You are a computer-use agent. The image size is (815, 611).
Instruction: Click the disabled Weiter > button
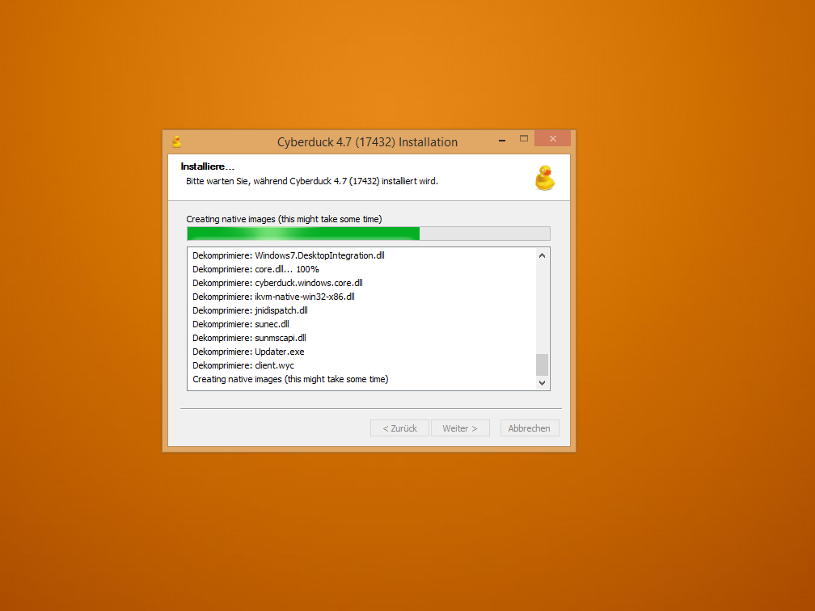(460, 428)
